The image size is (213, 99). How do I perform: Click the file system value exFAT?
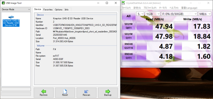[x=56, y=56]
